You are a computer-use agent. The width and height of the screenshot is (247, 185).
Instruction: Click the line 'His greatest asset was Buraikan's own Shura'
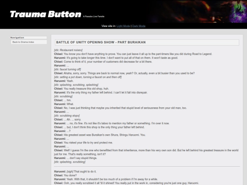[x=100, y=135]
